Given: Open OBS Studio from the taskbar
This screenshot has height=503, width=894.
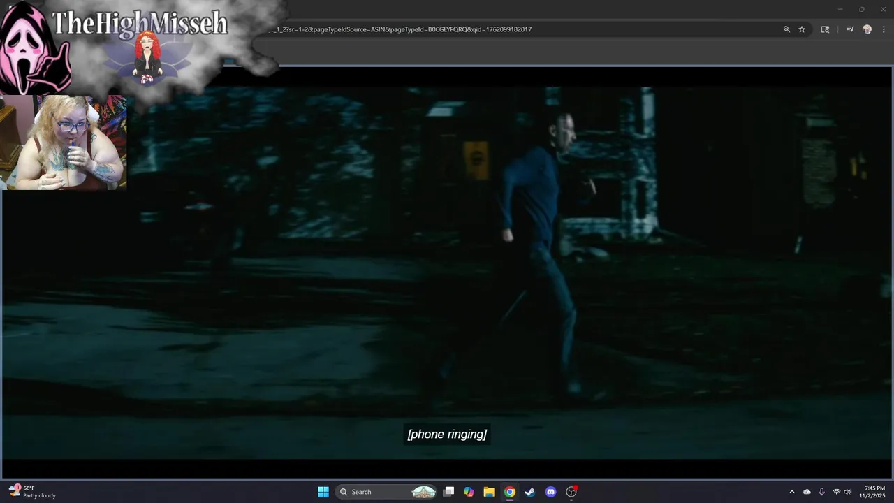Looking at the screenshot, I should pos(571,492).
